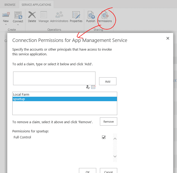The height and width of the screenshot is (173, 177).
Task: Click the New service application icon
Action: pos(6,15)
